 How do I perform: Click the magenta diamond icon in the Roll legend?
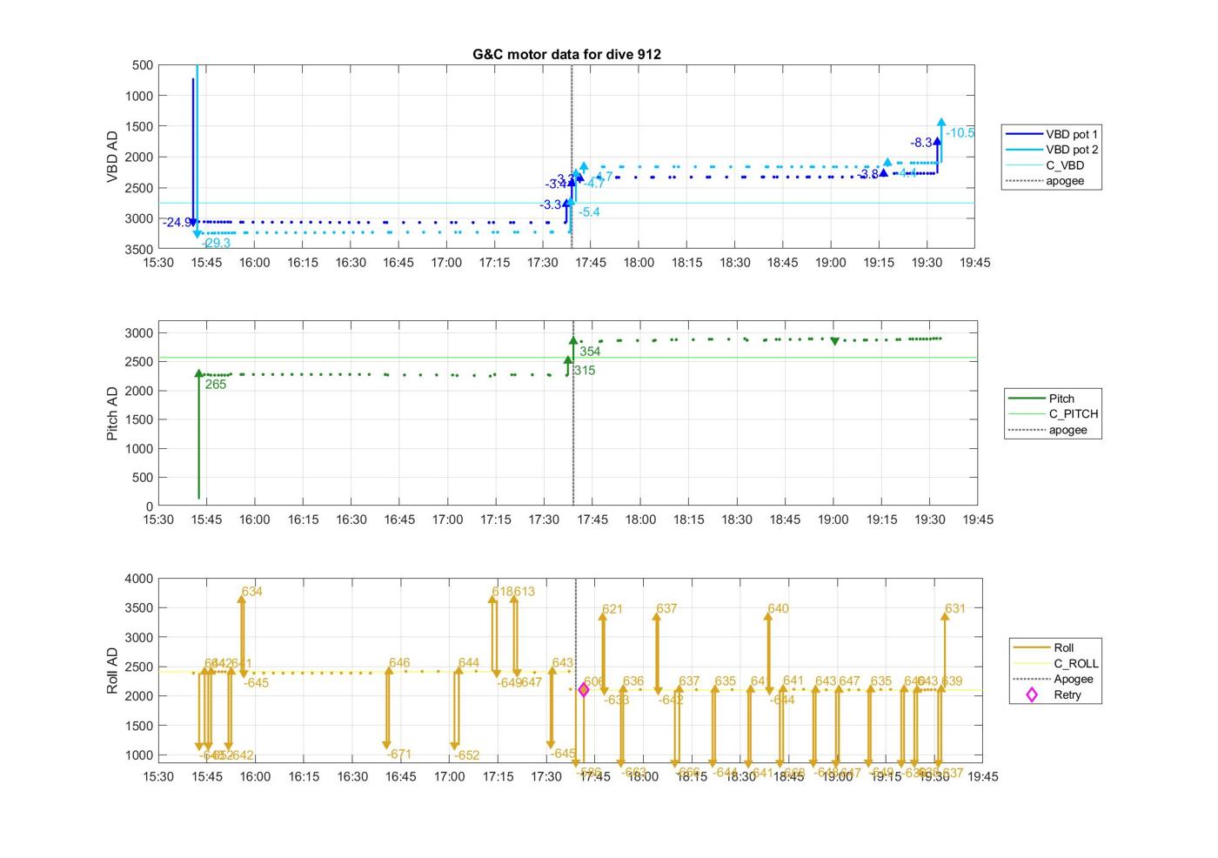coord(1032,694)
